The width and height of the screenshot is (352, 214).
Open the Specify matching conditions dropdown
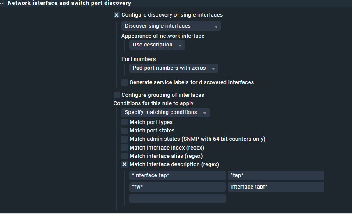(x=165, y=113)
